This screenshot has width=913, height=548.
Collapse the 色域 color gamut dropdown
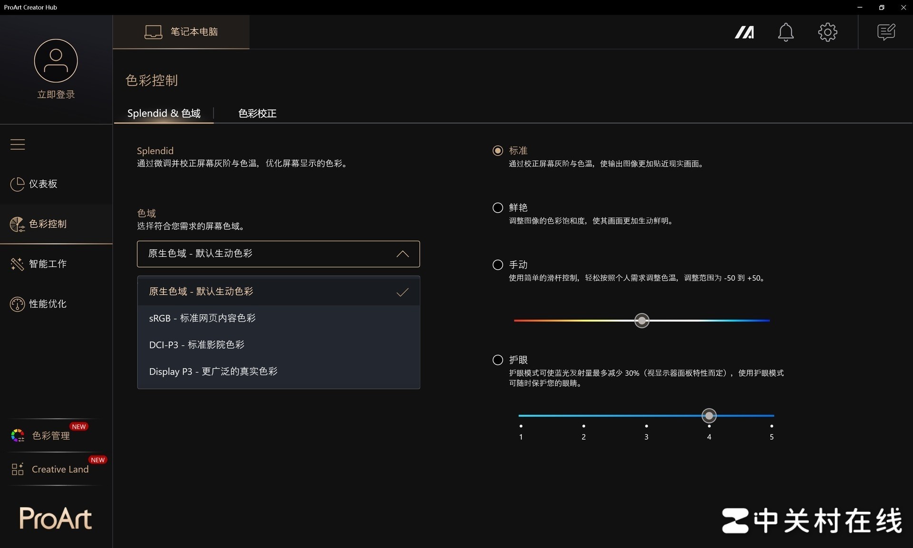[x=278, y=254]
